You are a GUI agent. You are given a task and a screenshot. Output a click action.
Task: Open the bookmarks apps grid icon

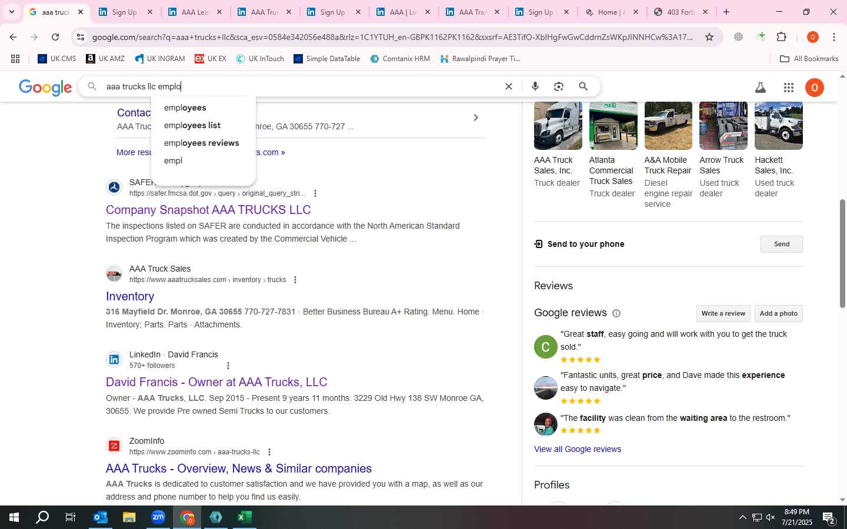(x=15, y=59)
